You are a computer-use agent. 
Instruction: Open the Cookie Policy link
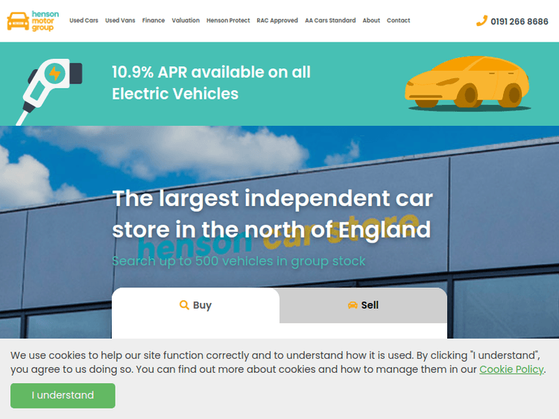click(x=511, y=369)
